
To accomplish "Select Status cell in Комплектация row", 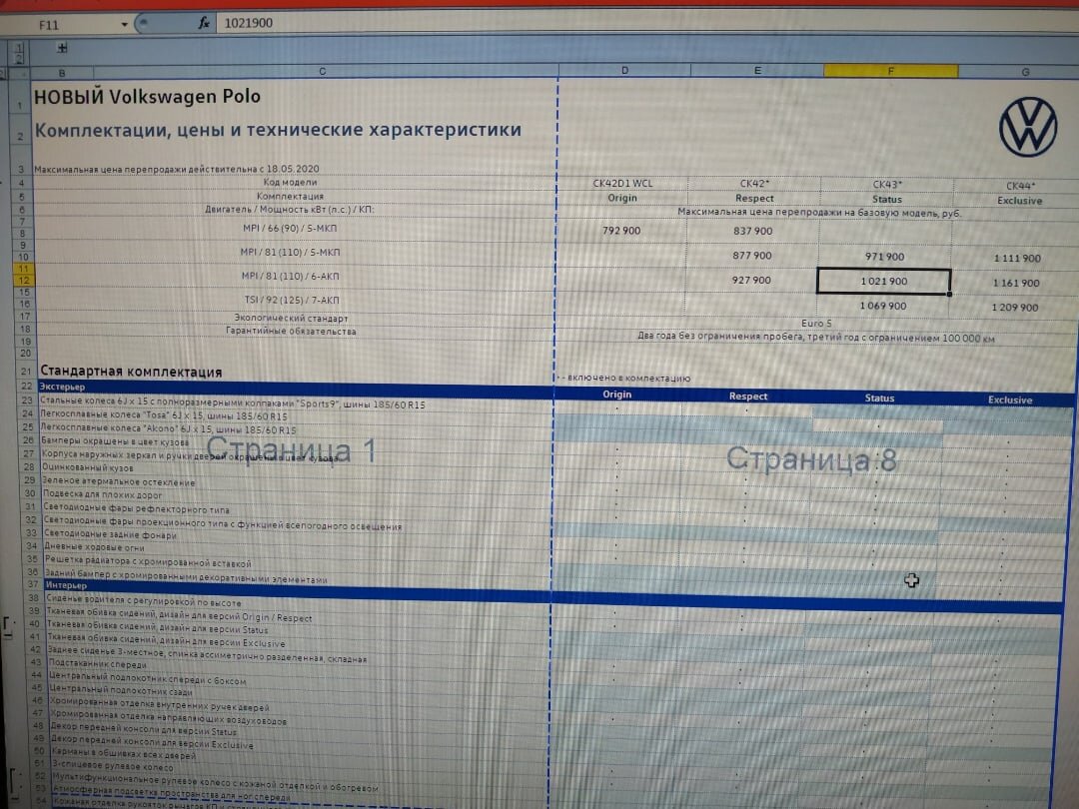I will point(887,200).
